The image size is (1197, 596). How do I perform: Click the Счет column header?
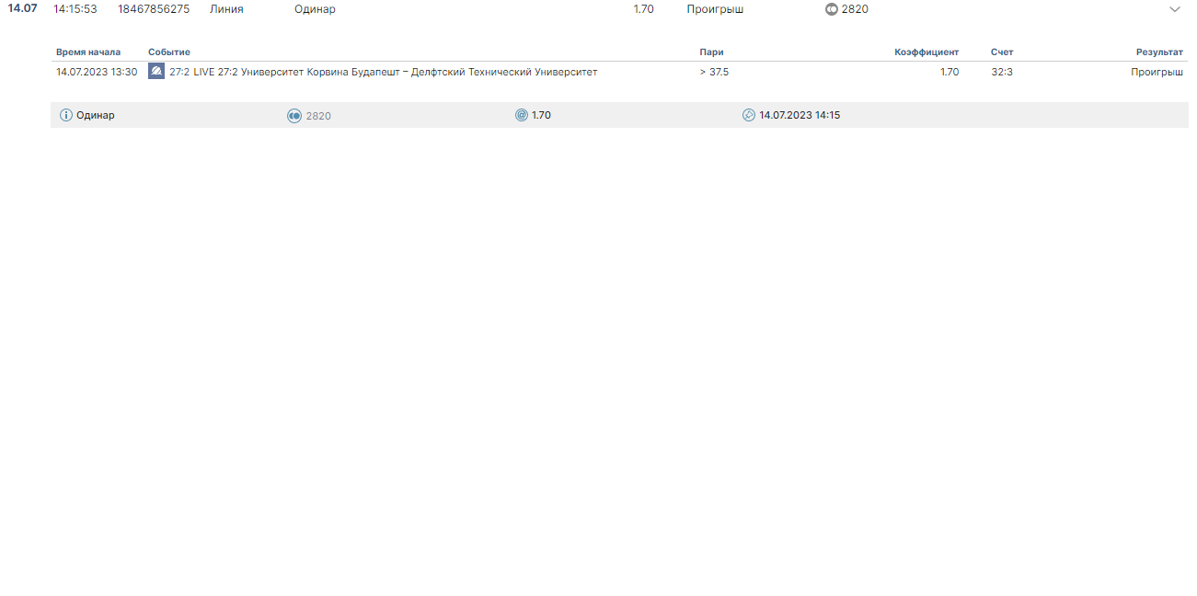pos(1001,52)
